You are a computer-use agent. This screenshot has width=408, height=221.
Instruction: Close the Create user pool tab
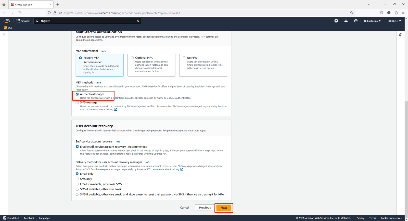click(50, 4)
